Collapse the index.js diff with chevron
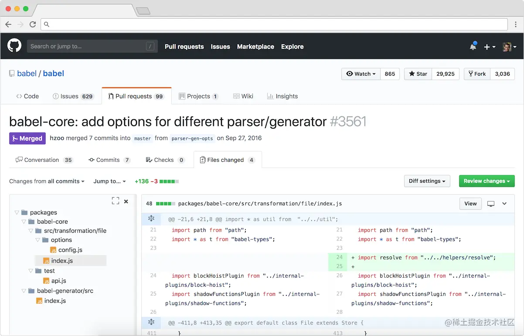Image resolution: width=524 pixels, height=336 pixels. click(x=504, y=204)
